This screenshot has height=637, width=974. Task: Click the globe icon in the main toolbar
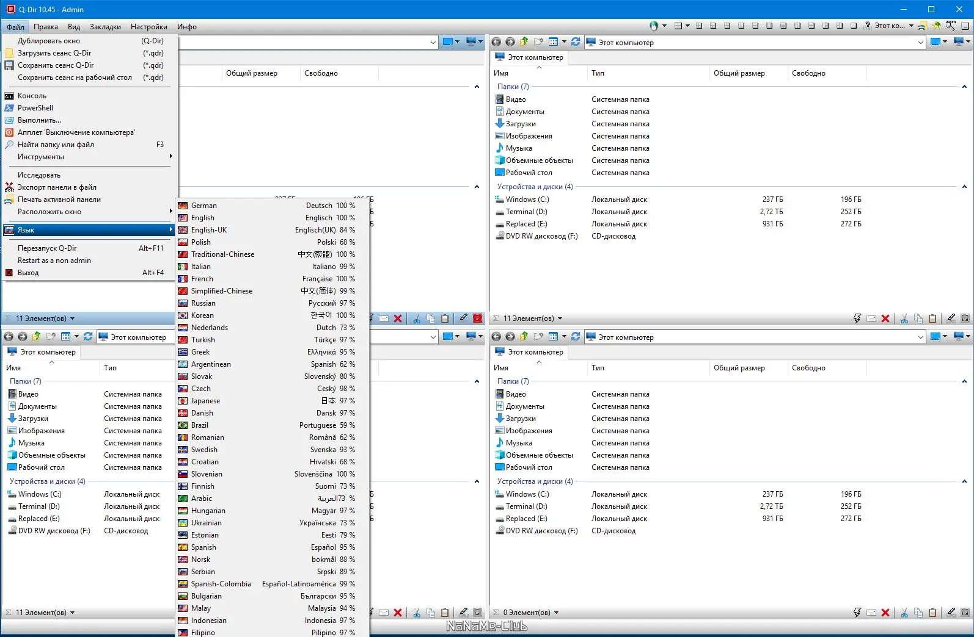654,26
